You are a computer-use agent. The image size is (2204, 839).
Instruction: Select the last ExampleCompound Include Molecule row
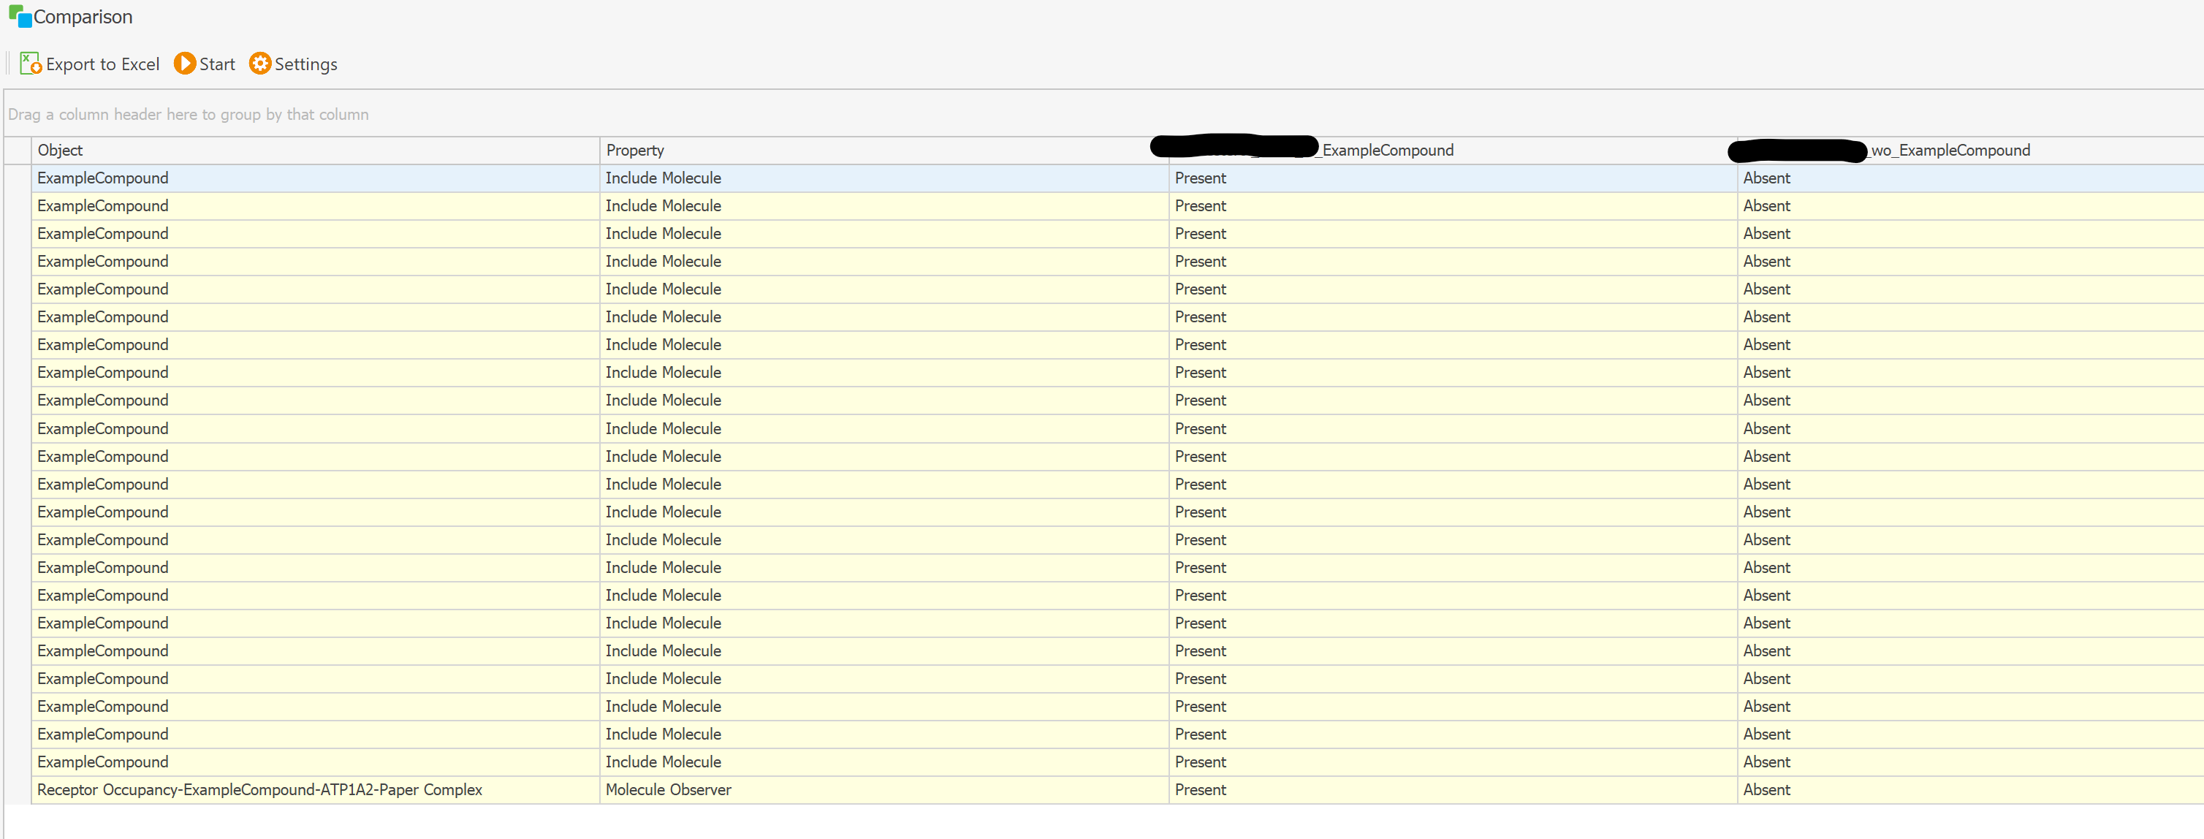point(102,762)
